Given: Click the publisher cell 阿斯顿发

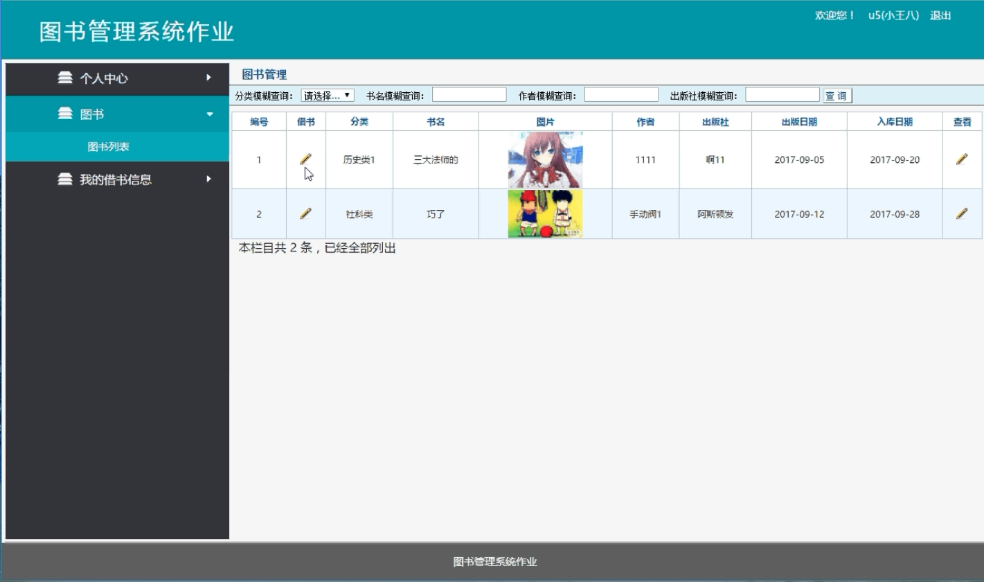Looking at the screenshot, I should click(x=715, y=214).
